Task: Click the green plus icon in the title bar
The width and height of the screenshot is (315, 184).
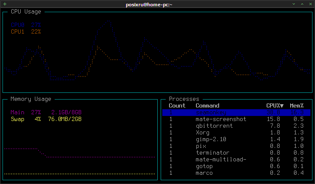Action: [5, 4]
